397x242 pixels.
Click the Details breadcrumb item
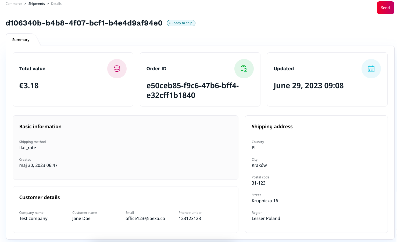click(x=56, y=4)
